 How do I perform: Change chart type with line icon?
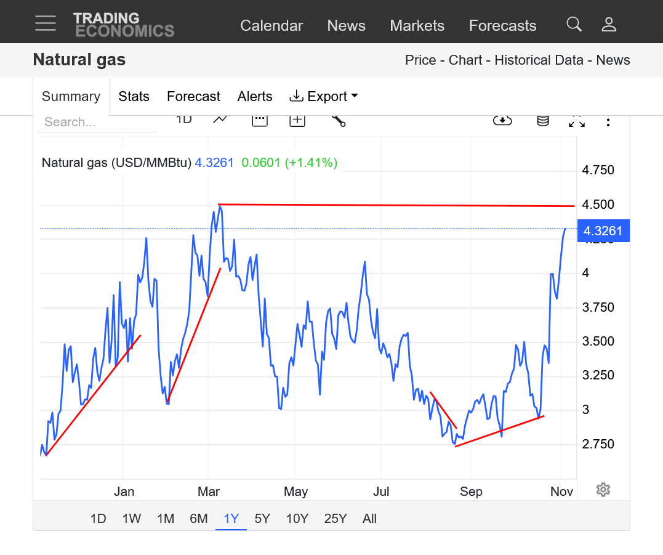(x=220, y=120)
